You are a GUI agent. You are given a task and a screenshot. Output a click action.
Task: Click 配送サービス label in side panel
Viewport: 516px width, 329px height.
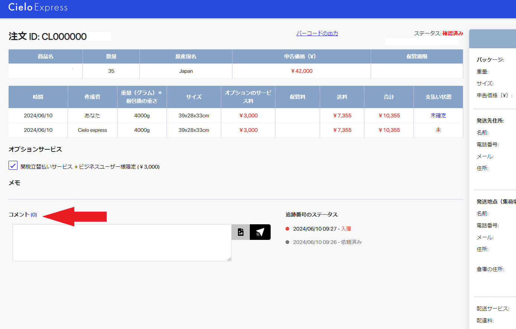[493, 309]
